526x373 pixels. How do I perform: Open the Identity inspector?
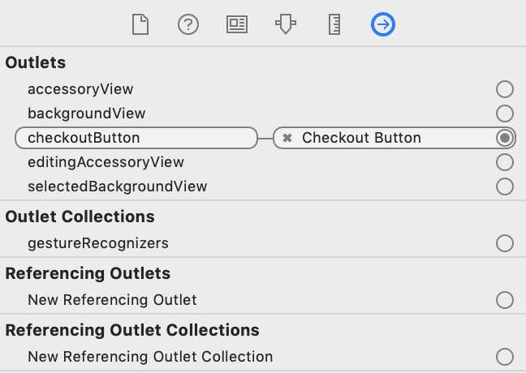click(x=237, y=24)
